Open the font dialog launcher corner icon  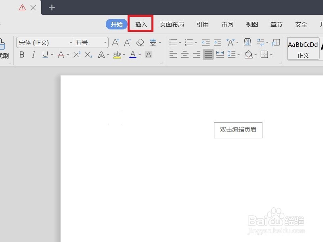pos(161,63)
